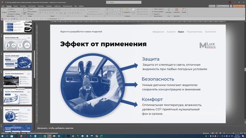
Task: Click the New Slide (Создать слайд) icon
Action: click(25, 10)
